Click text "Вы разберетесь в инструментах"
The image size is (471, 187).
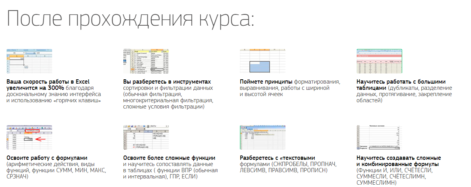click(167, 82)
